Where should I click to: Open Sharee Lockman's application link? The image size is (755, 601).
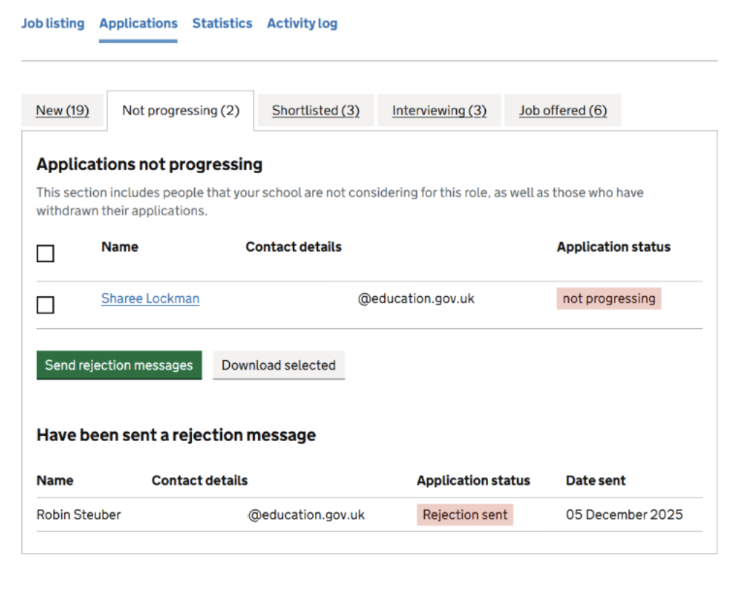pos(150,298)
